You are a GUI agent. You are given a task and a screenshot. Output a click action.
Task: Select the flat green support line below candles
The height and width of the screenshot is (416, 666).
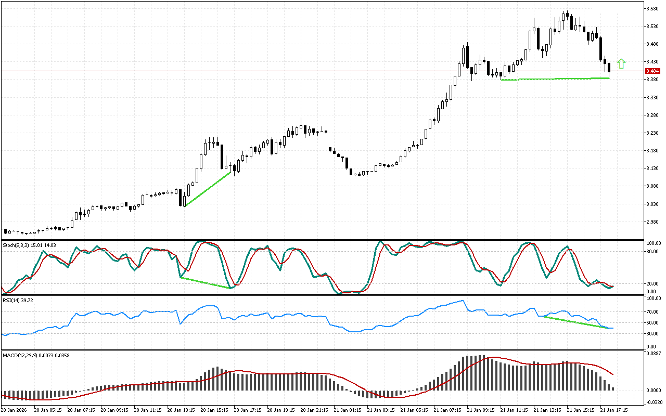pos(555,79)
